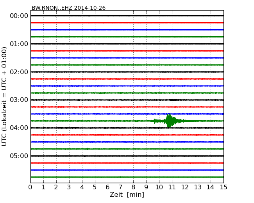Click minute tick label 2
The height and width of the screenshot is (203, 254).
pos(56,187)
